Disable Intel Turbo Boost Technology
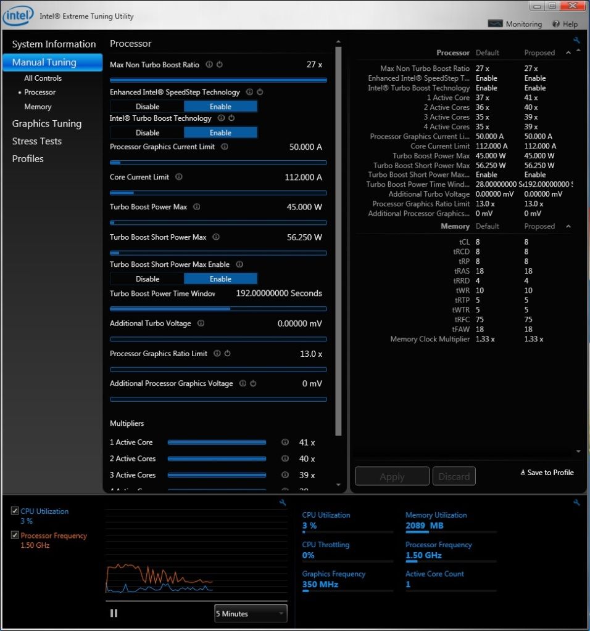 click(147, 132)
